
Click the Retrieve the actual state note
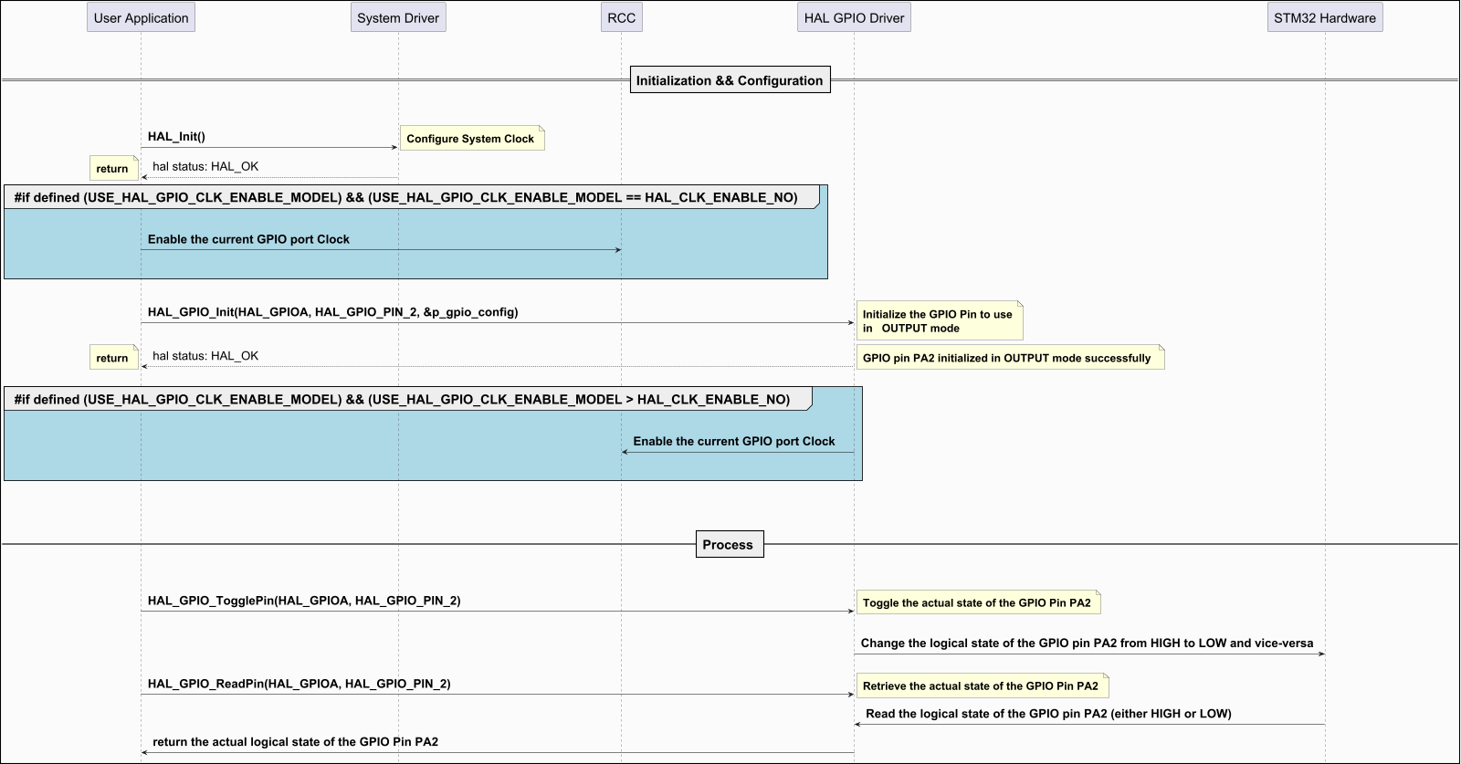(983, 686)
